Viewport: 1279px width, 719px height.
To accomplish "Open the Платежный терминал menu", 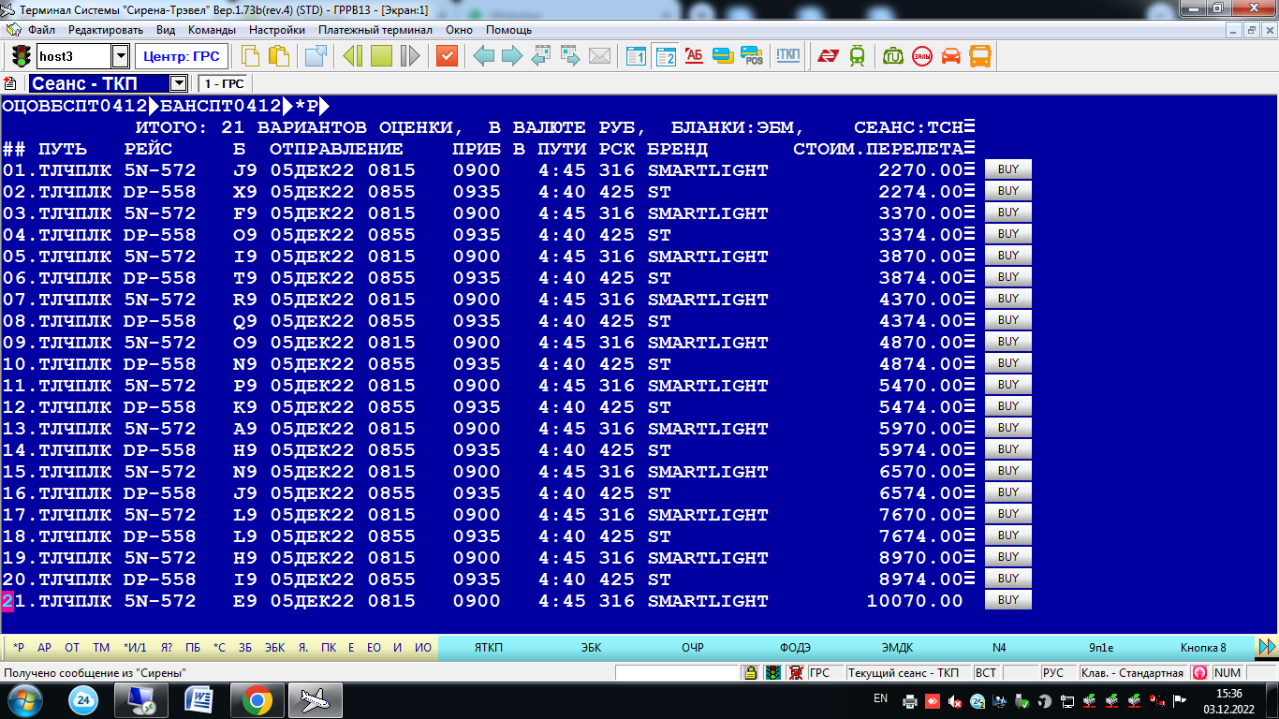I will [x=375, y=30].
